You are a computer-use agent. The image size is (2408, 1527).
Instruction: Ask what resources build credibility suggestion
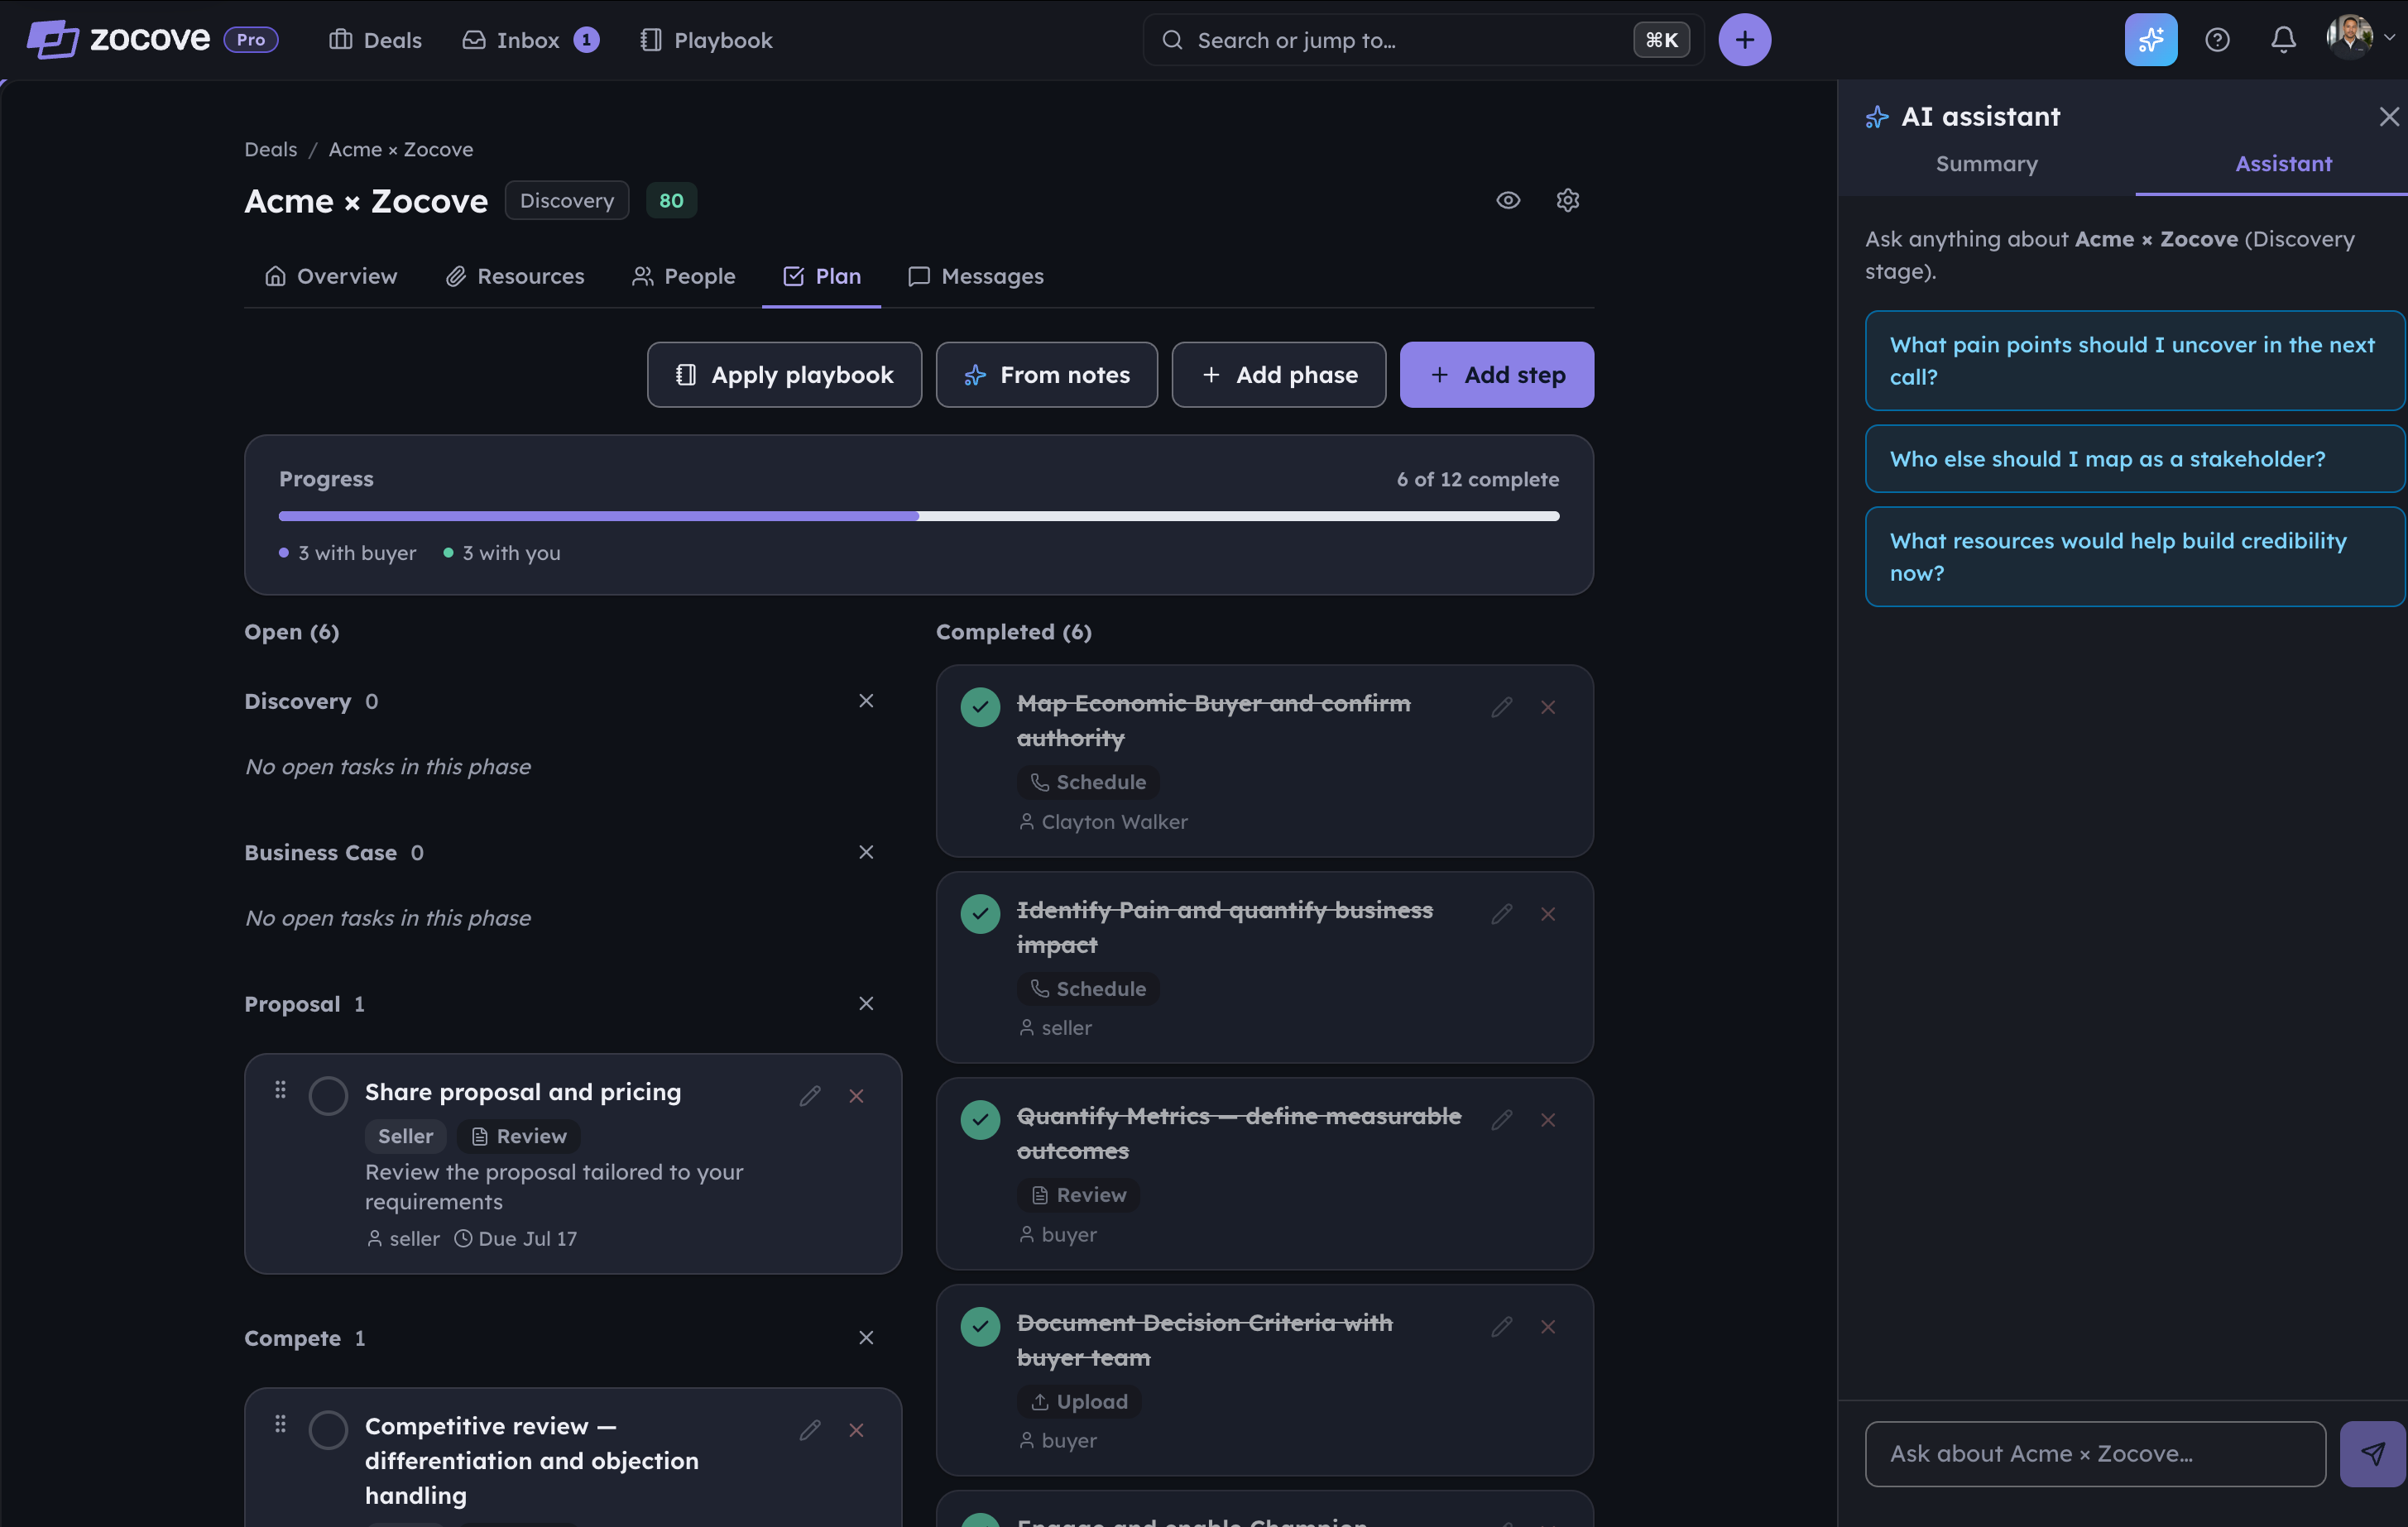point(2134,557)
